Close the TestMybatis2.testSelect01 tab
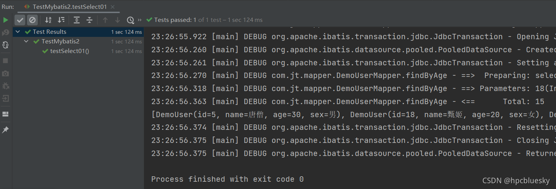 (112, 7)
